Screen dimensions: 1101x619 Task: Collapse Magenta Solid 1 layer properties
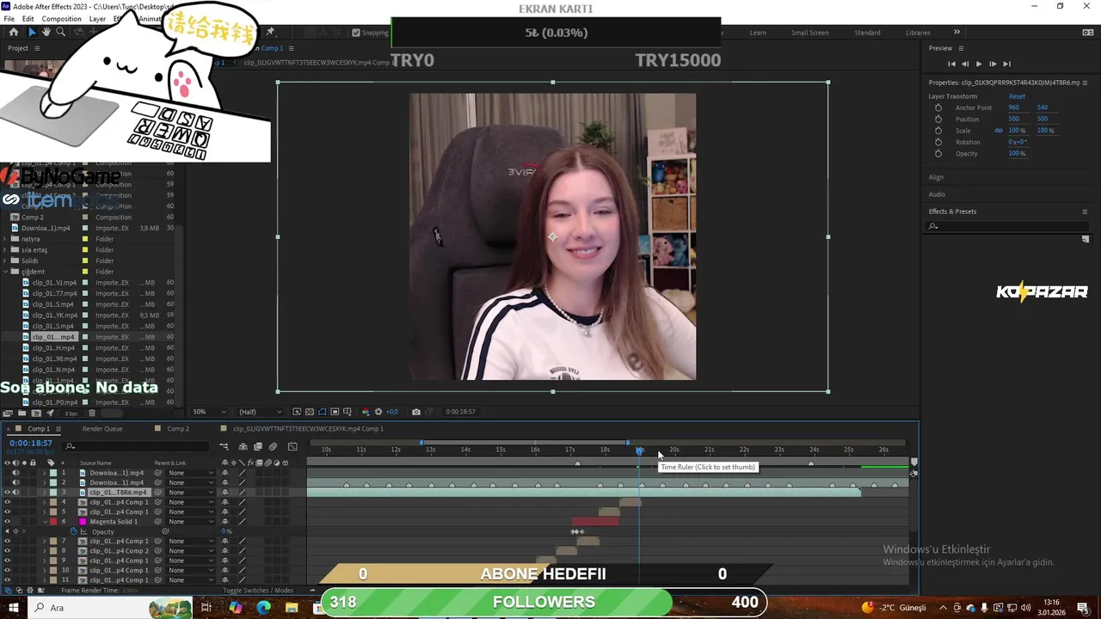[45, 522]
